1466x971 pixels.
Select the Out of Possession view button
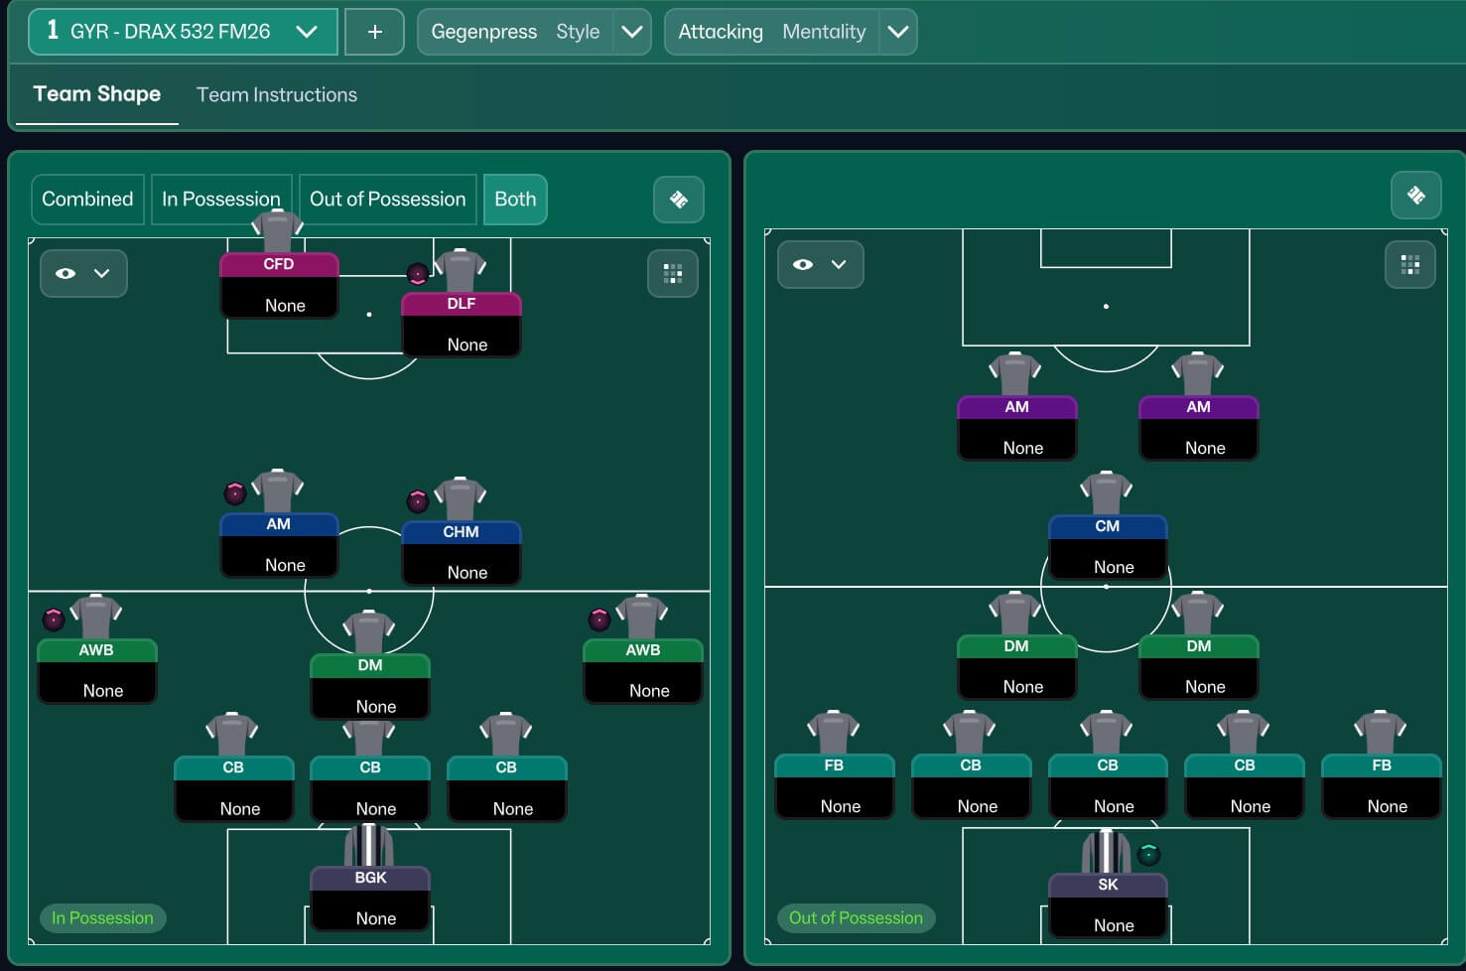387,200
